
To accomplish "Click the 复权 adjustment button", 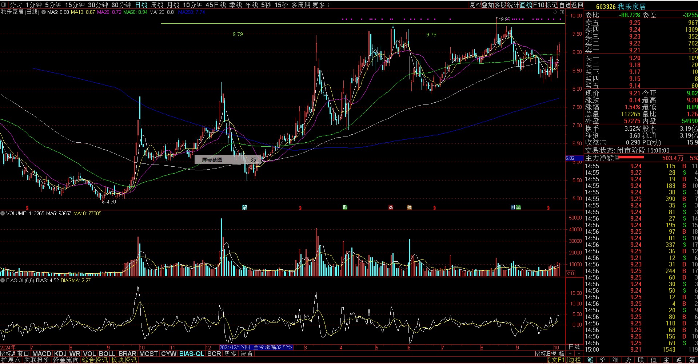I will point(475,5).
